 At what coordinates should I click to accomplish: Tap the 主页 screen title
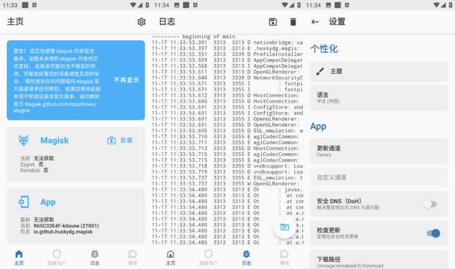pos(15,22)
